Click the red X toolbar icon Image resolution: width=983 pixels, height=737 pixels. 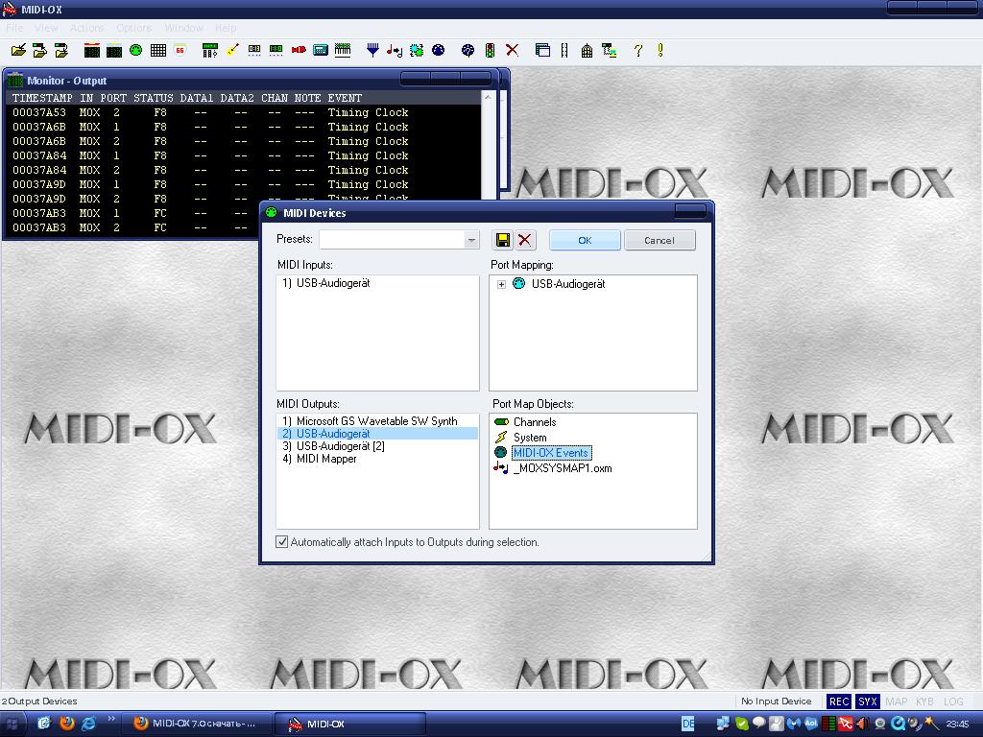click(513, 50)
